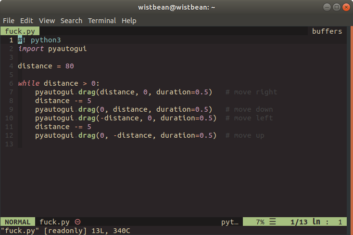Click pyautogui on the import line
The image size is (353, 235).
[x=67, y=49]
